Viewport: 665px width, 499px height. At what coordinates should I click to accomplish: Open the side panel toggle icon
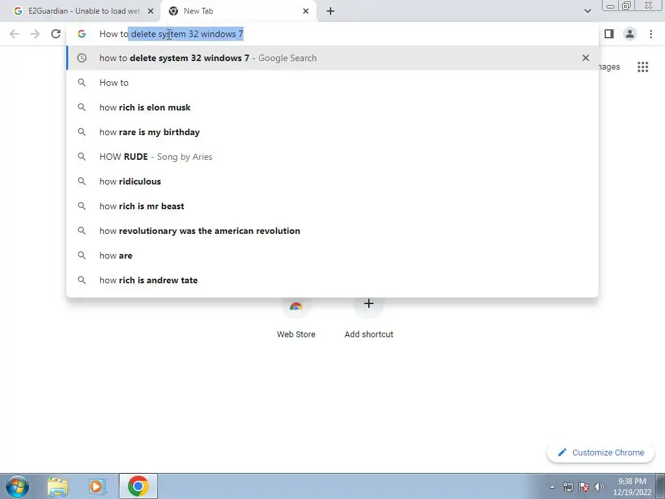tap(609, 34)
